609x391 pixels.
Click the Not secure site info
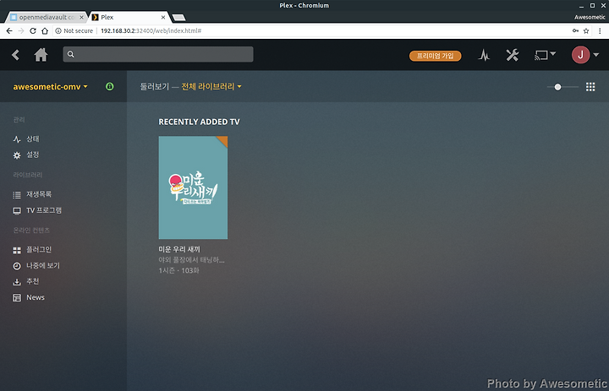74,30
